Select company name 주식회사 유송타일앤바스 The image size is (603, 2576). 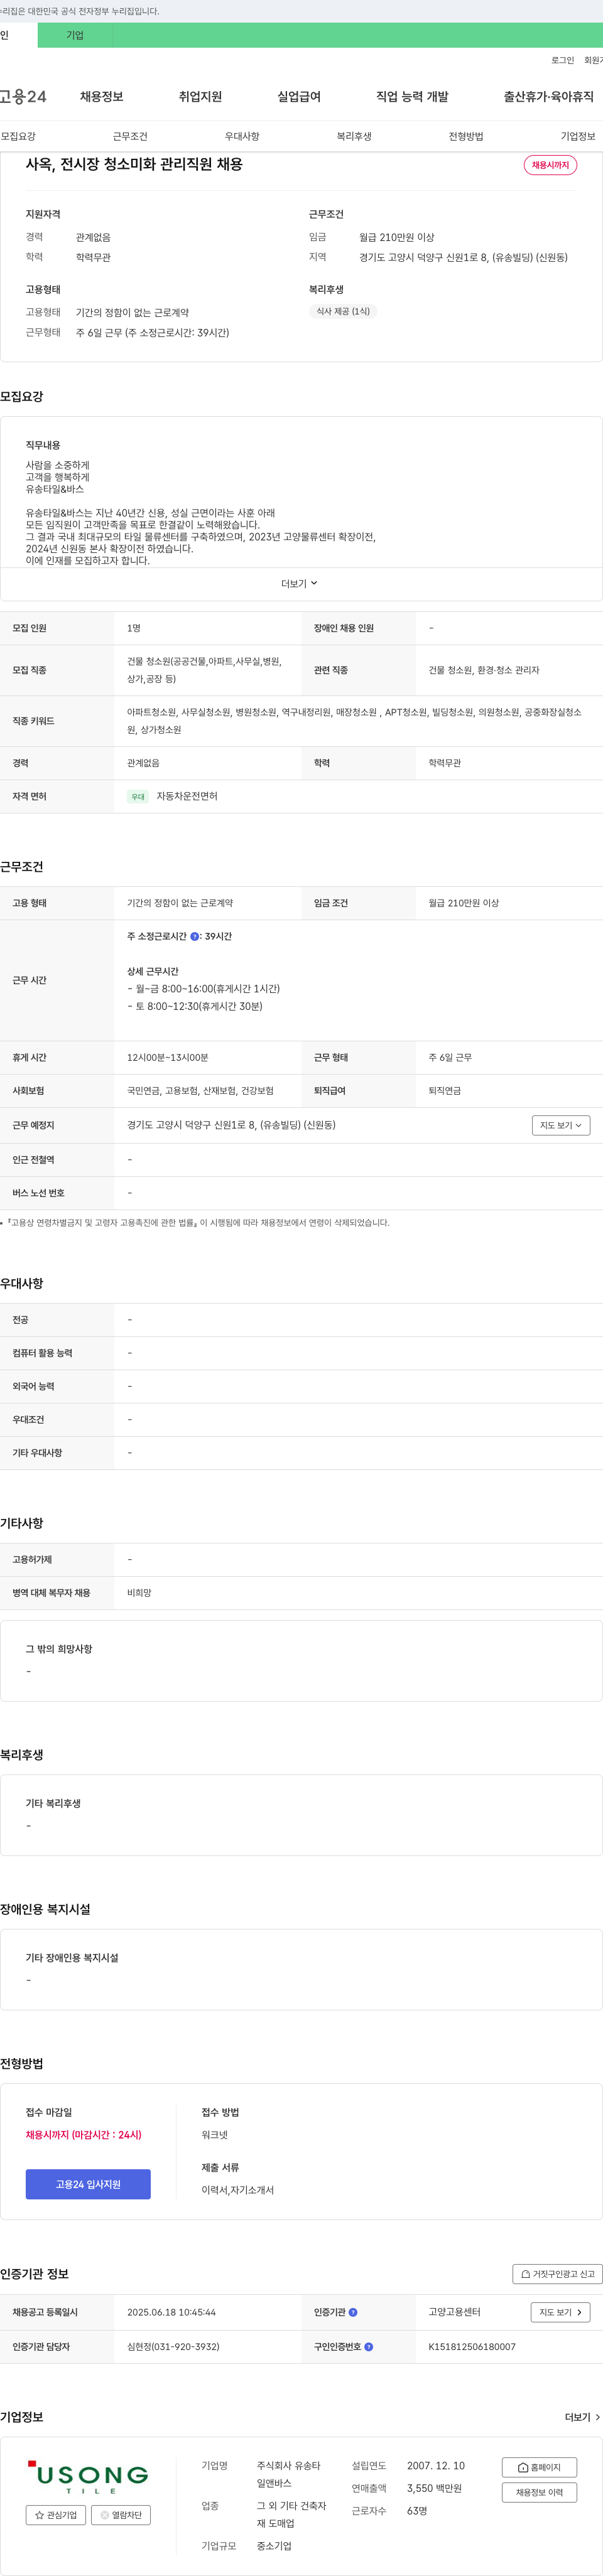point(289,2474)
